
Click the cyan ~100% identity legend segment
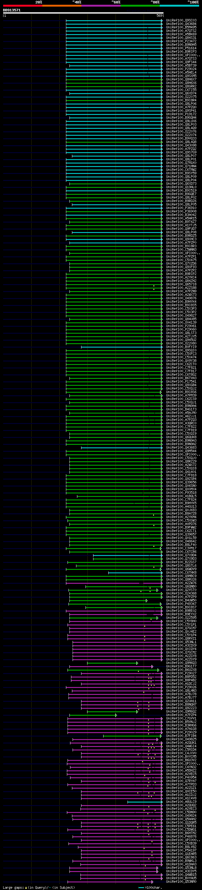pyautogui.click(x=179, y=6)
